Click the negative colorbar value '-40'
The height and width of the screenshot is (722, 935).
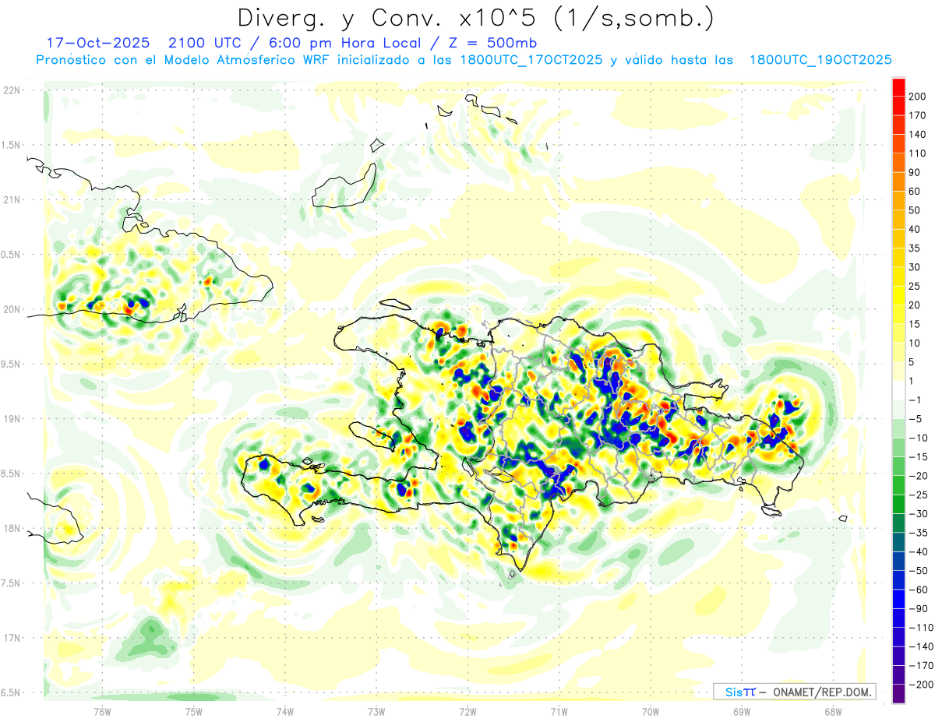coord(919,552)
